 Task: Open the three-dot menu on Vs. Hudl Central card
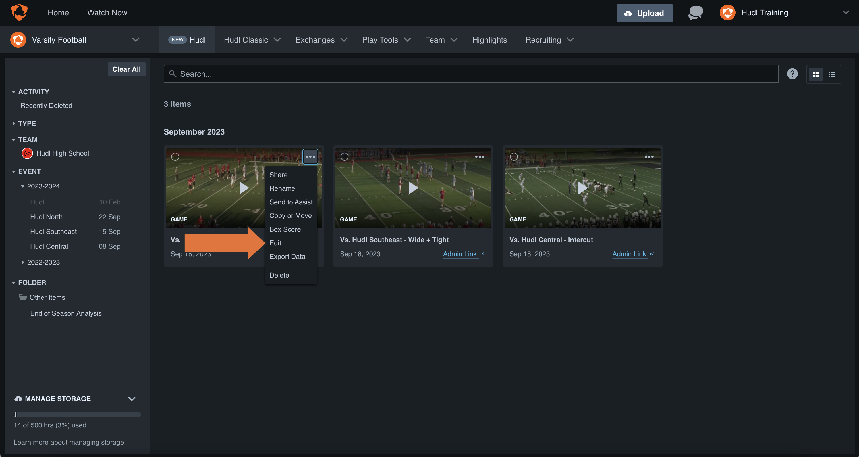coord(649,156)
